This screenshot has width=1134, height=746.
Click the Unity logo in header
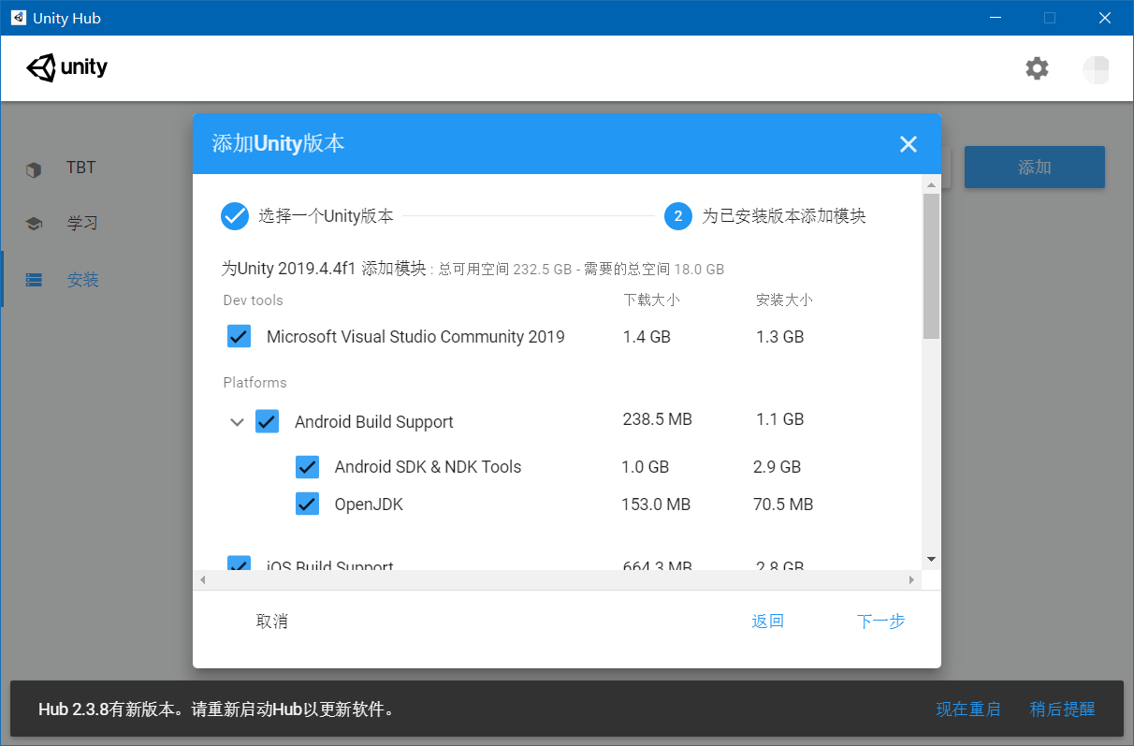point(66,67)
